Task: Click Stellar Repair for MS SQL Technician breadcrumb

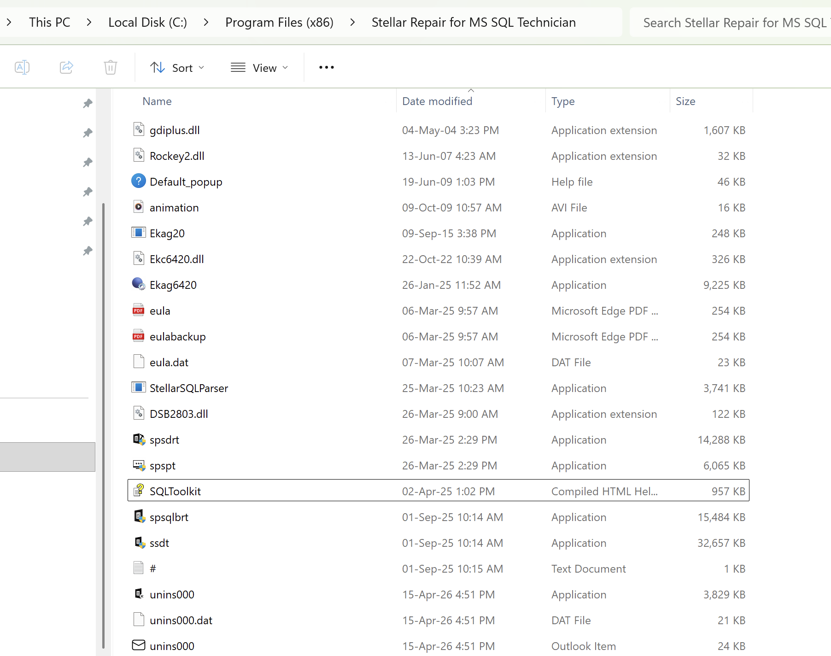Action: (x=474, y=22)
